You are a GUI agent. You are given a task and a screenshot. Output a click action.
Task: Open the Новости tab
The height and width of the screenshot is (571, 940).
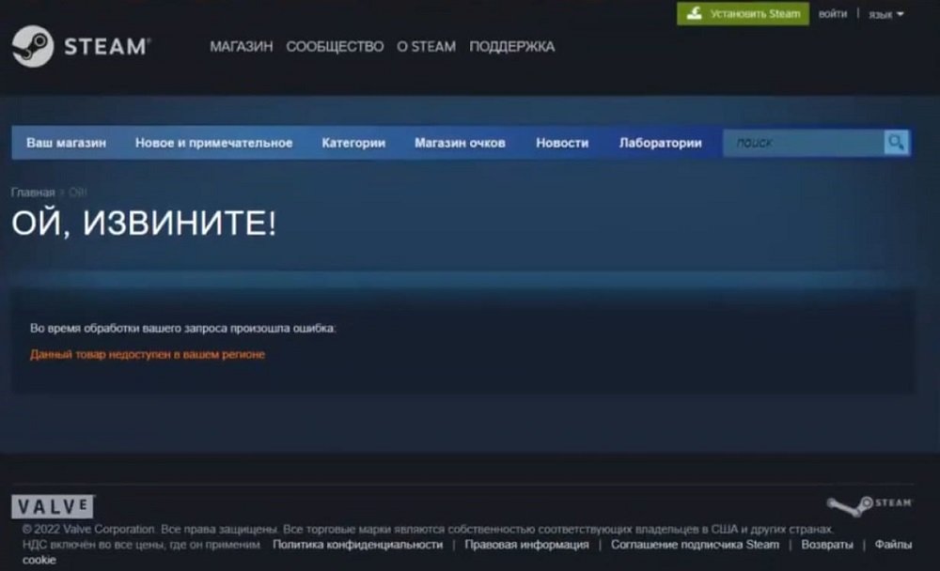coord(562,143)
